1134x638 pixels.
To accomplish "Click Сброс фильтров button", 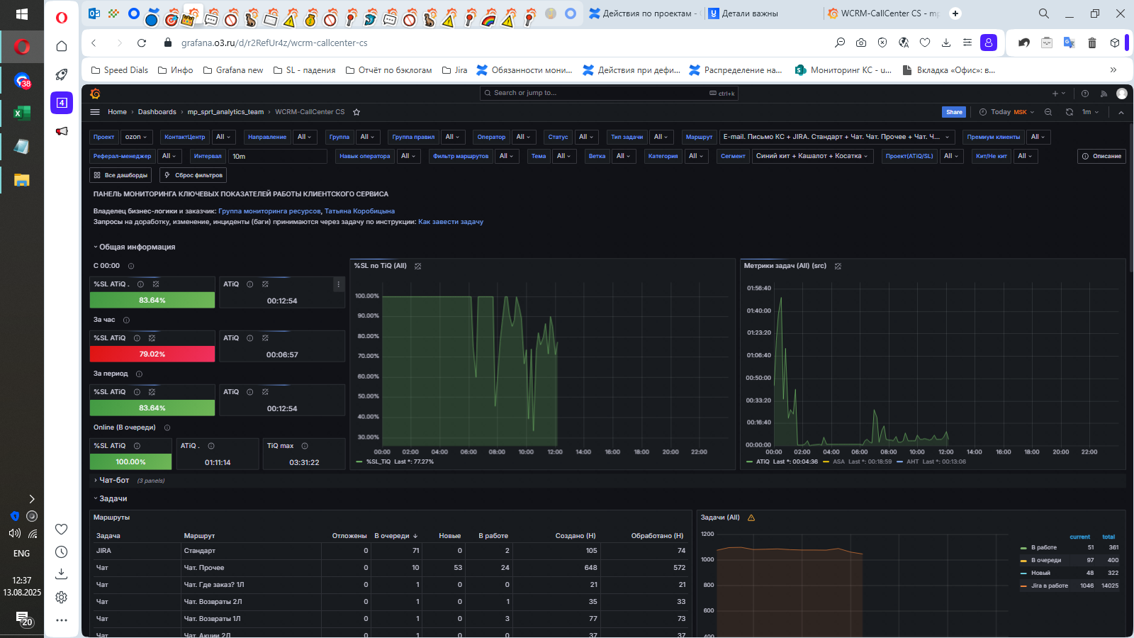I will coord(193,175).
